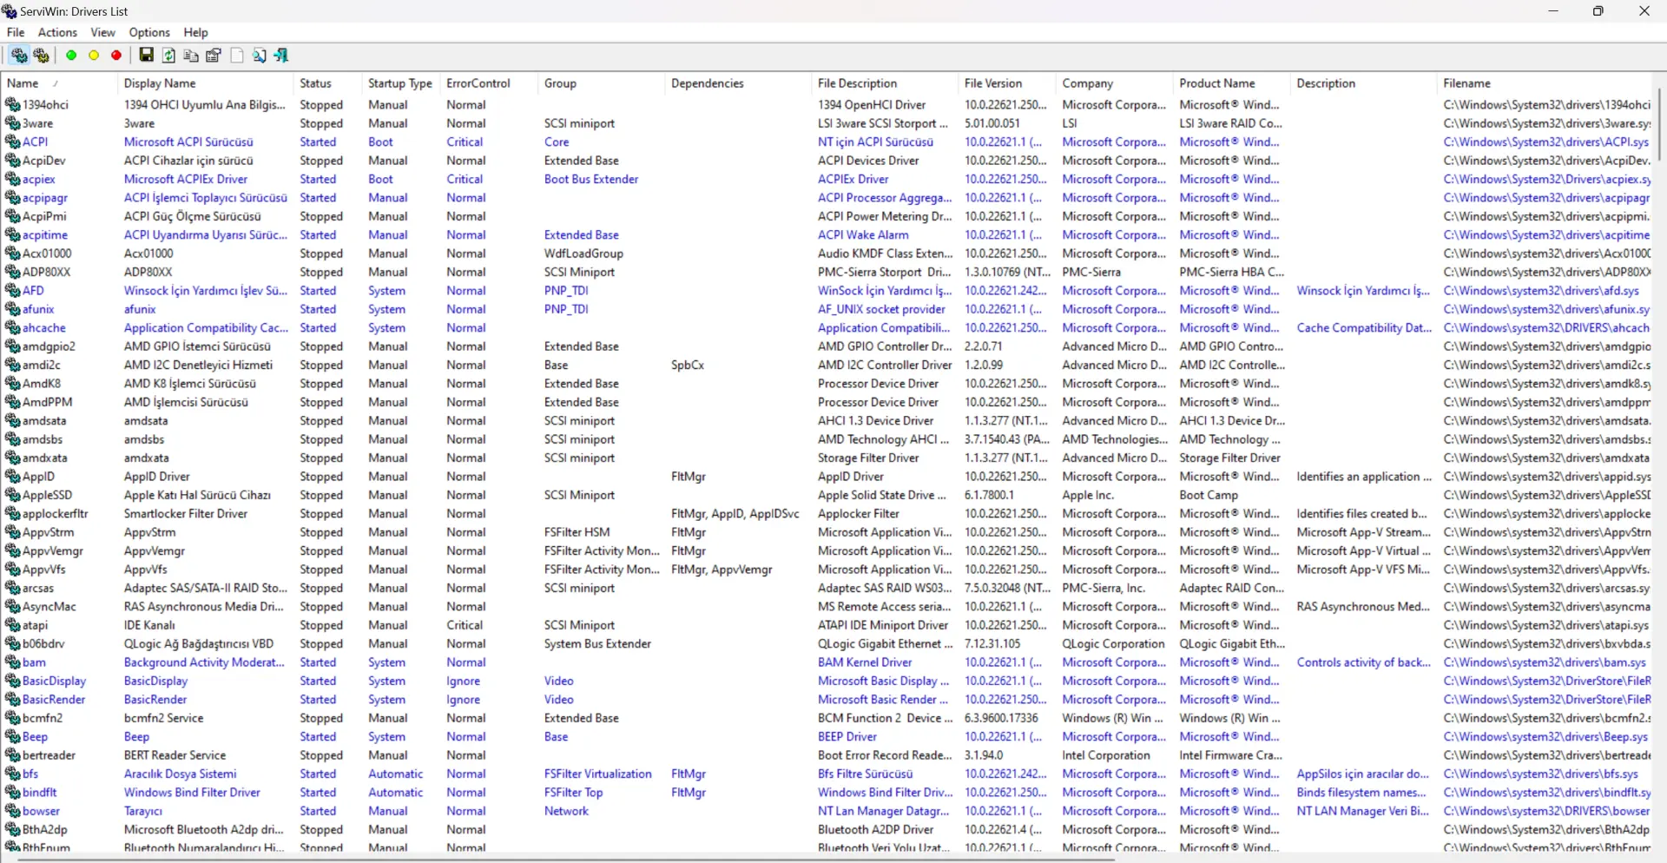This screenshot has width=1667, height=863.
Task: Sort by the File Description column header
Action: pyautogui.click(x=885, y=83)
